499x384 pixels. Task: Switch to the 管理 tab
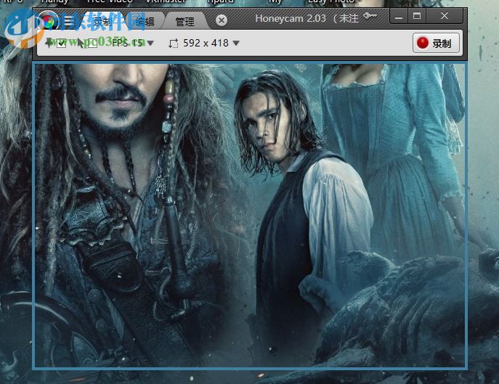(185, 22)
